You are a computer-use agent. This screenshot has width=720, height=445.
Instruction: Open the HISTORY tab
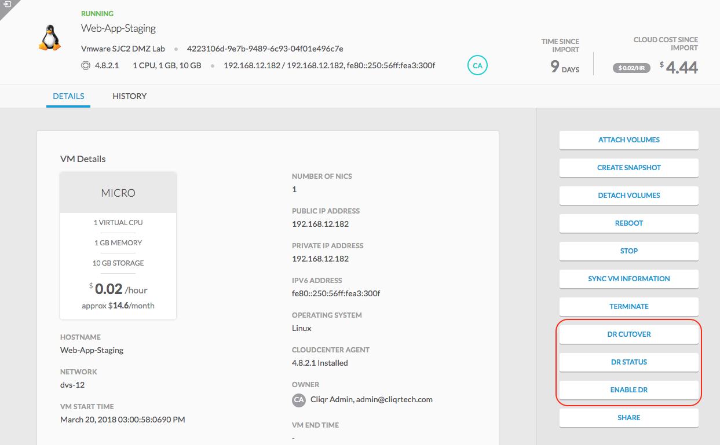pyautogui.click(x=129, y=96)
